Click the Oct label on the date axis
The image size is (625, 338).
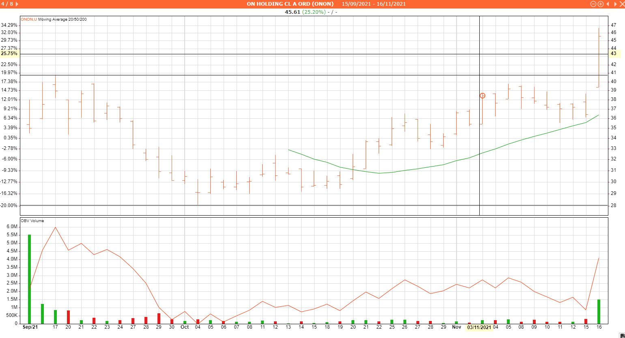[185, 327]
